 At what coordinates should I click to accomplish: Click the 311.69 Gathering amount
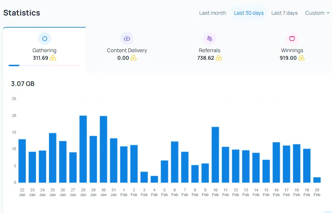[x=40, y=58]
